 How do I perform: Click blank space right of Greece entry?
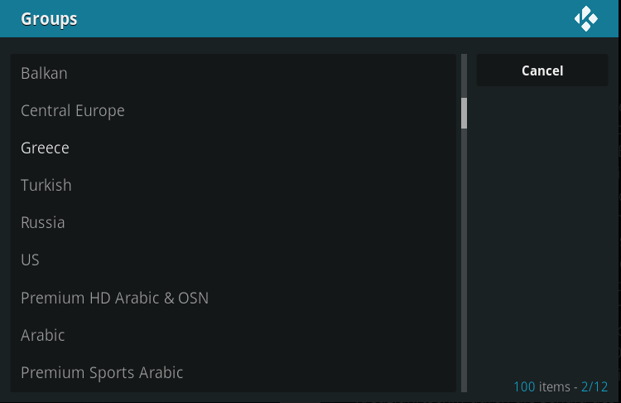click(262, 148)
